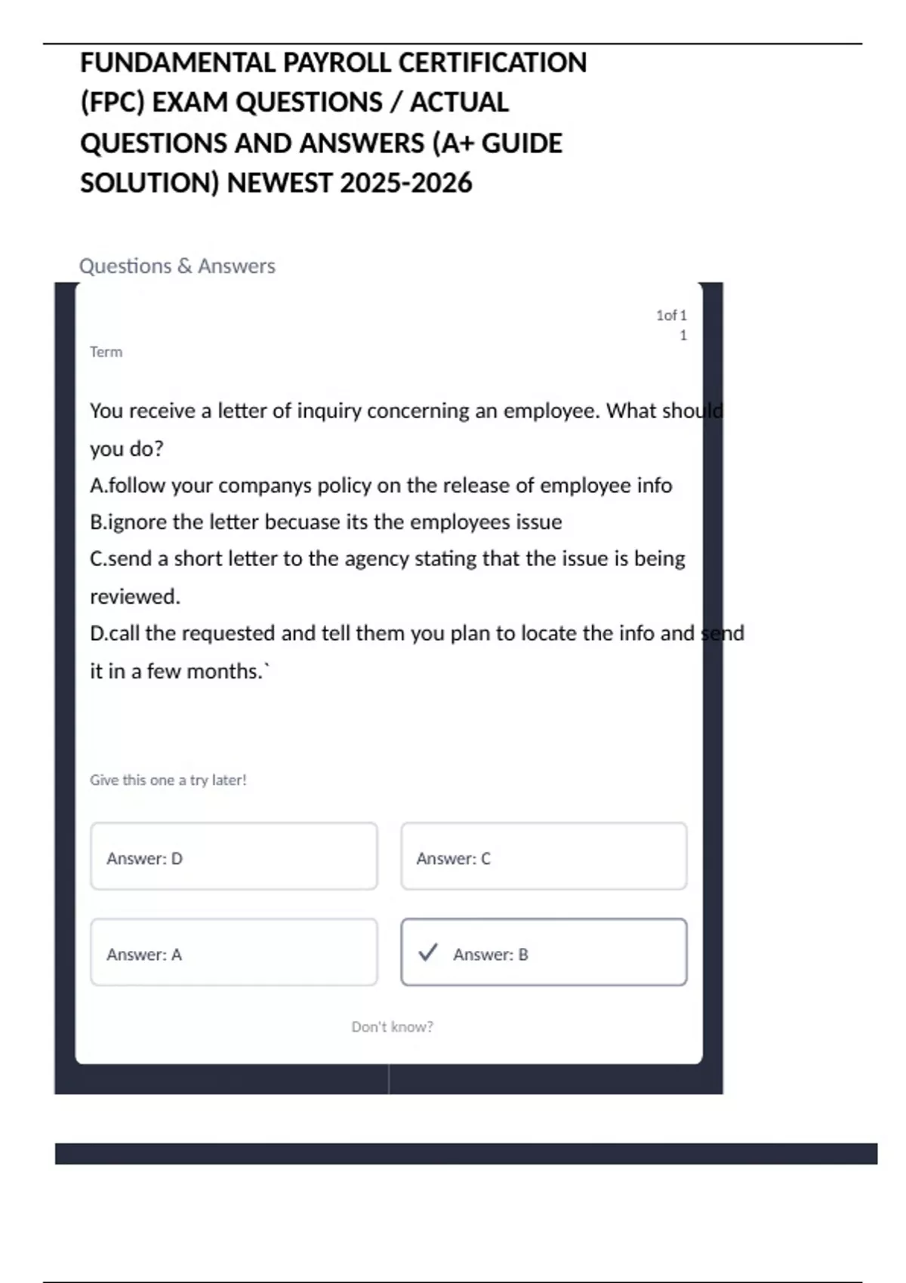Select the "Answer: D" choice
The image size is (906, 1283).
[x=233, y=857]
